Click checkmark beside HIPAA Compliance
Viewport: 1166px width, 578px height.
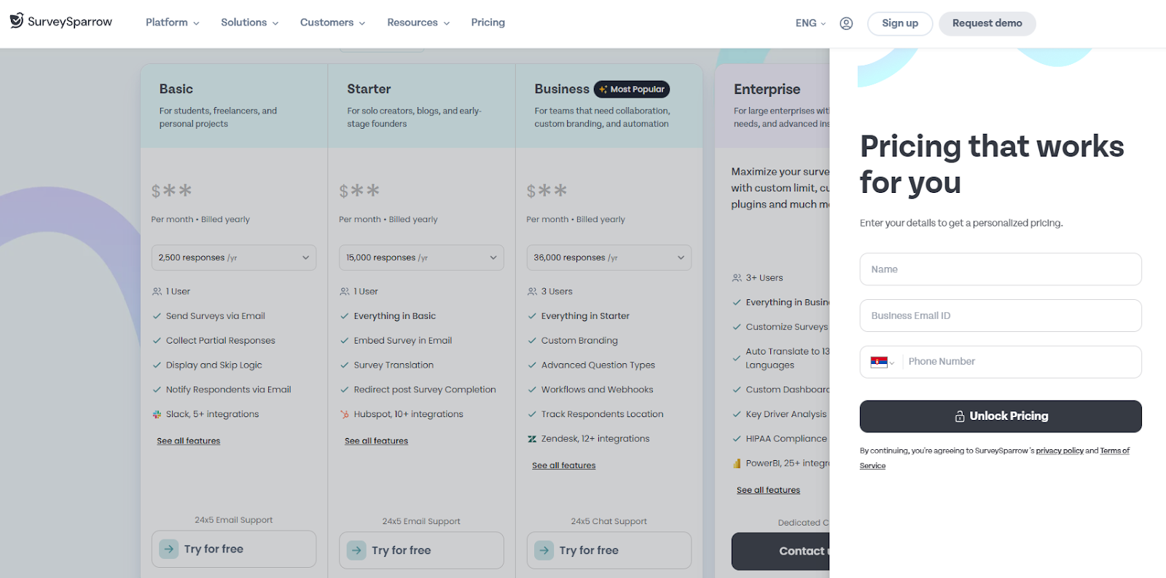pos(737,439)
